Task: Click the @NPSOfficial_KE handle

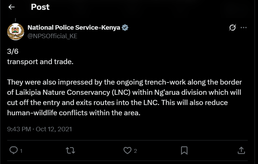Action: coord(52,36)
